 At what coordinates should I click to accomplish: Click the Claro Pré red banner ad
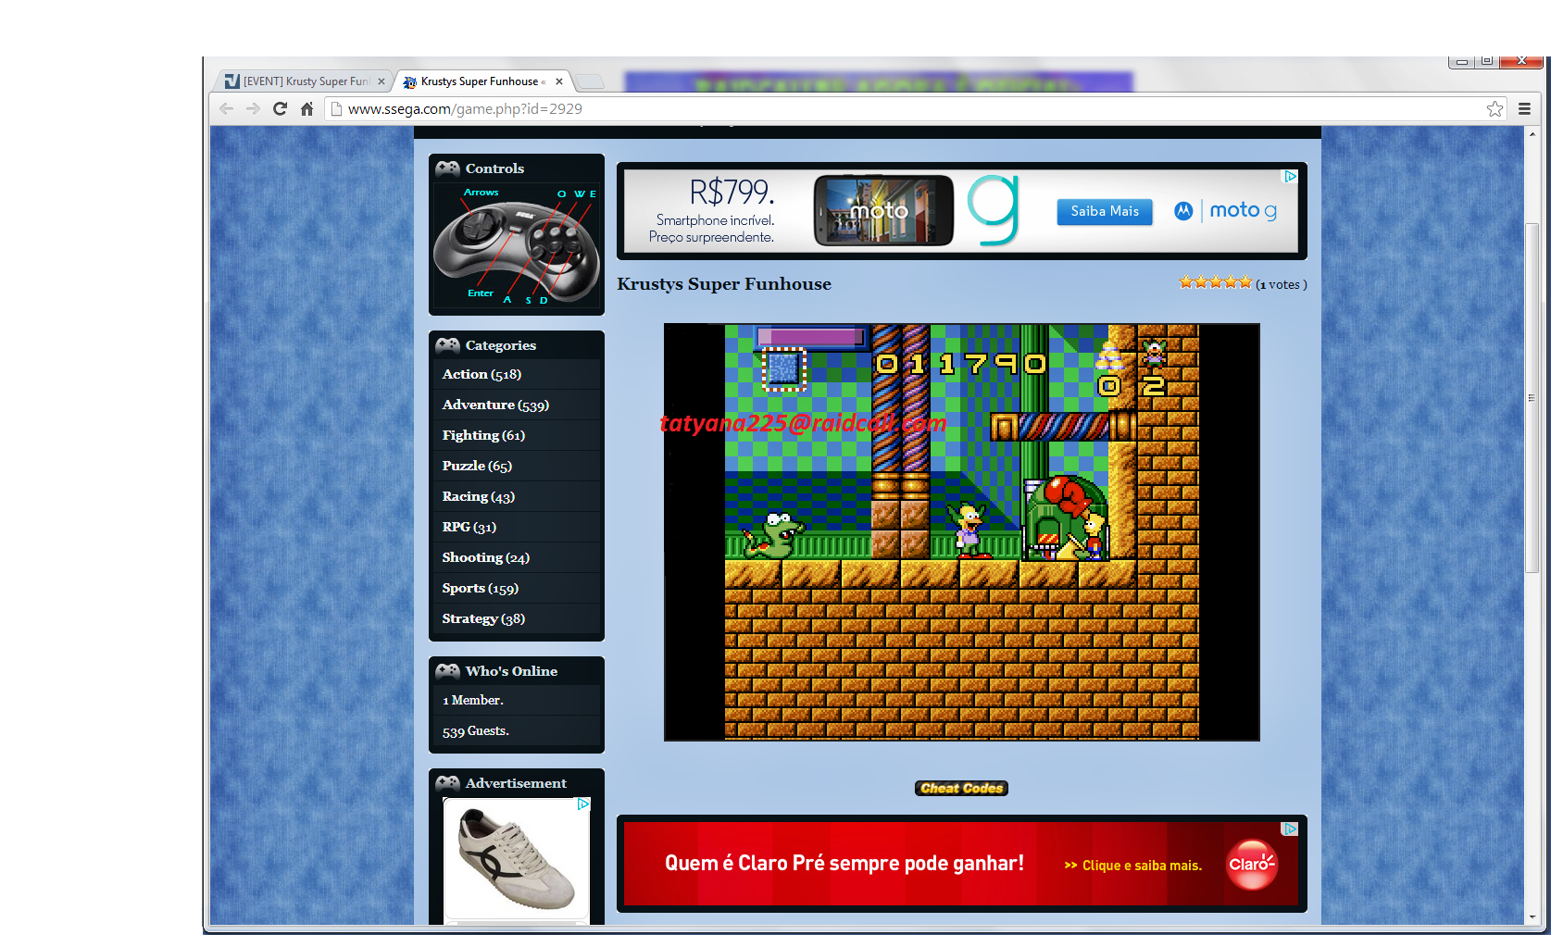click(961, 864)
